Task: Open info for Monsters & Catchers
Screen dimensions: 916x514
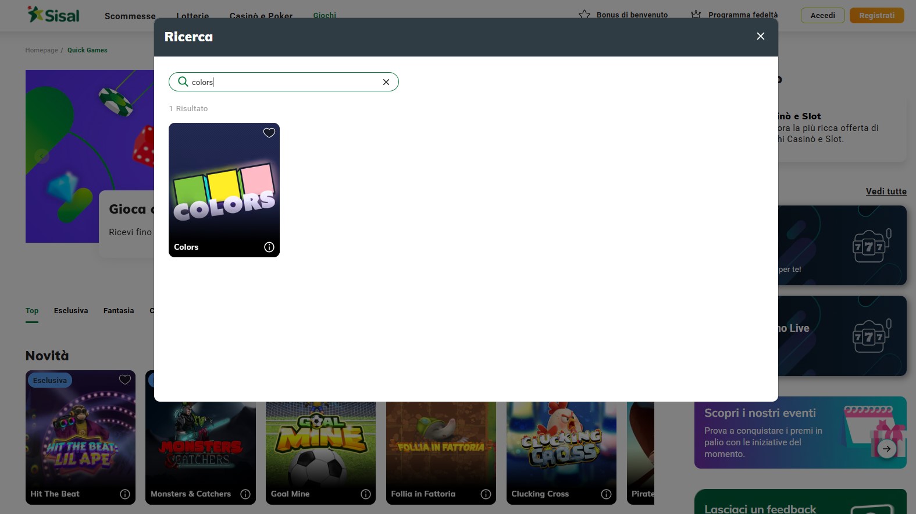Action: click(x=245, y=494)
